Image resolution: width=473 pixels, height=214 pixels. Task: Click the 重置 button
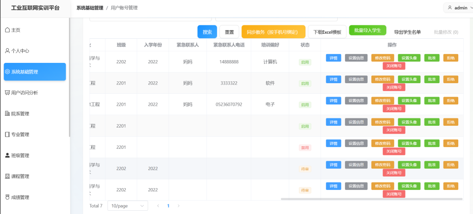(x=229, y=32)
